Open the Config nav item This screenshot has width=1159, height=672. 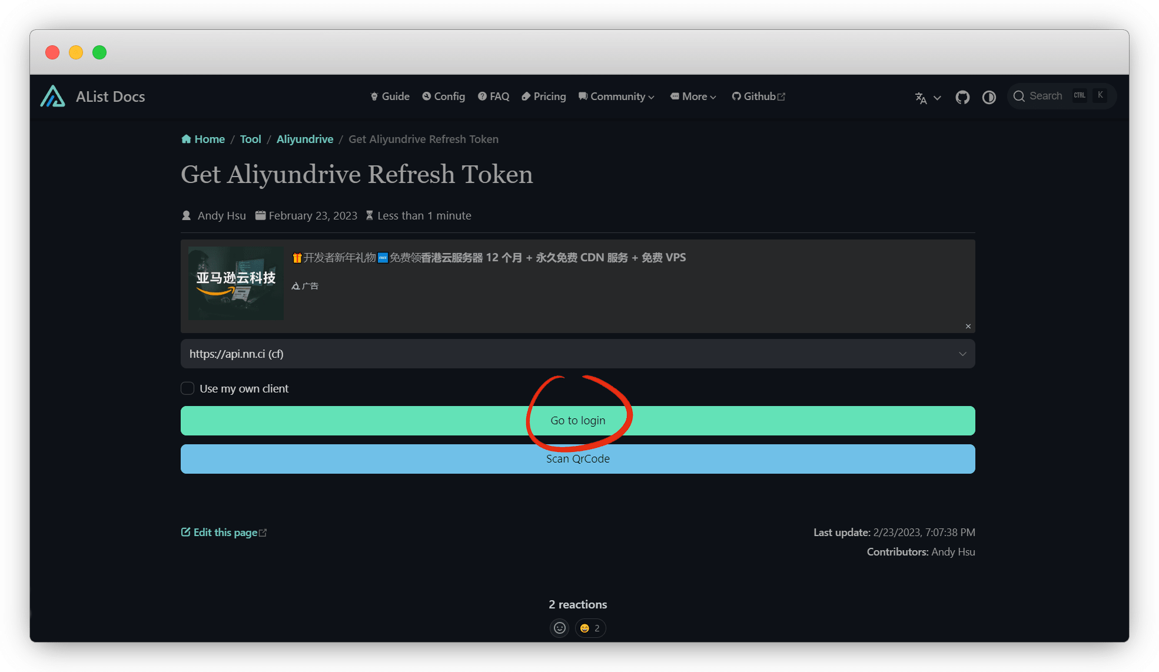pos(443,97)
